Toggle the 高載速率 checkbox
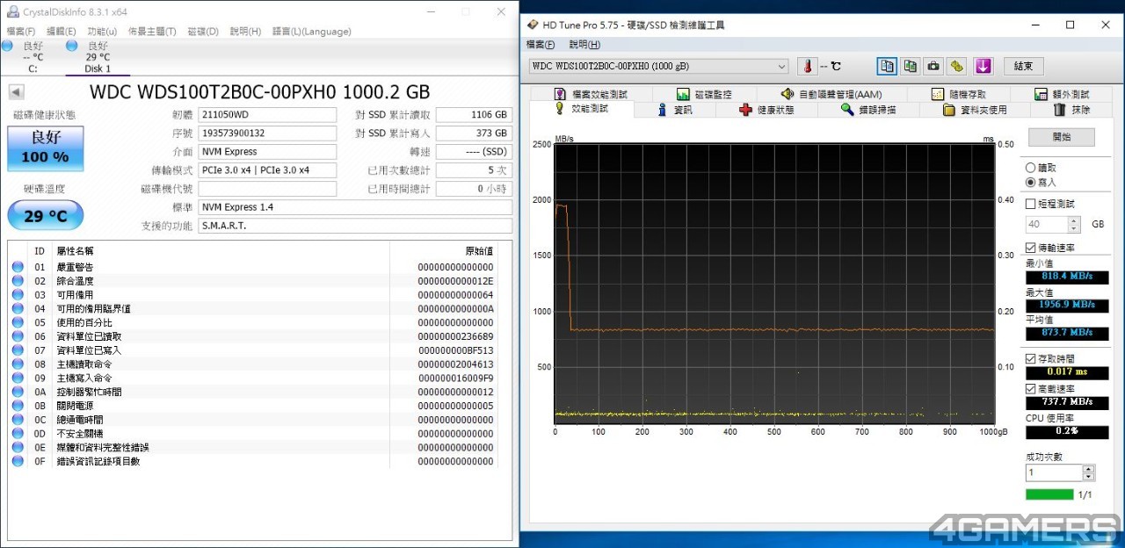This screenshot has height=548, width=1125. [1031, 389]
